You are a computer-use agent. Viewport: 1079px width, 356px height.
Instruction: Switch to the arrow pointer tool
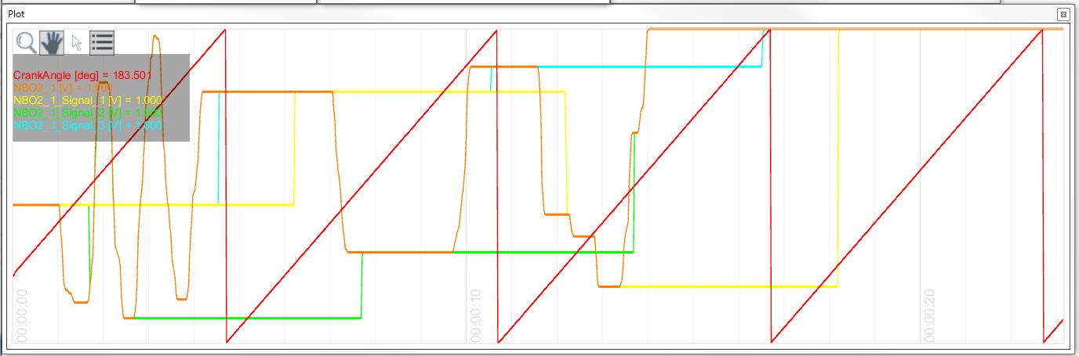click(77, 43)
